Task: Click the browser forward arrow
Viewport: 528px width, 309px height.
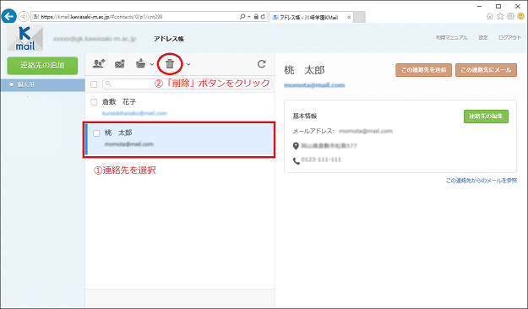Action: [x=24, y=16]
